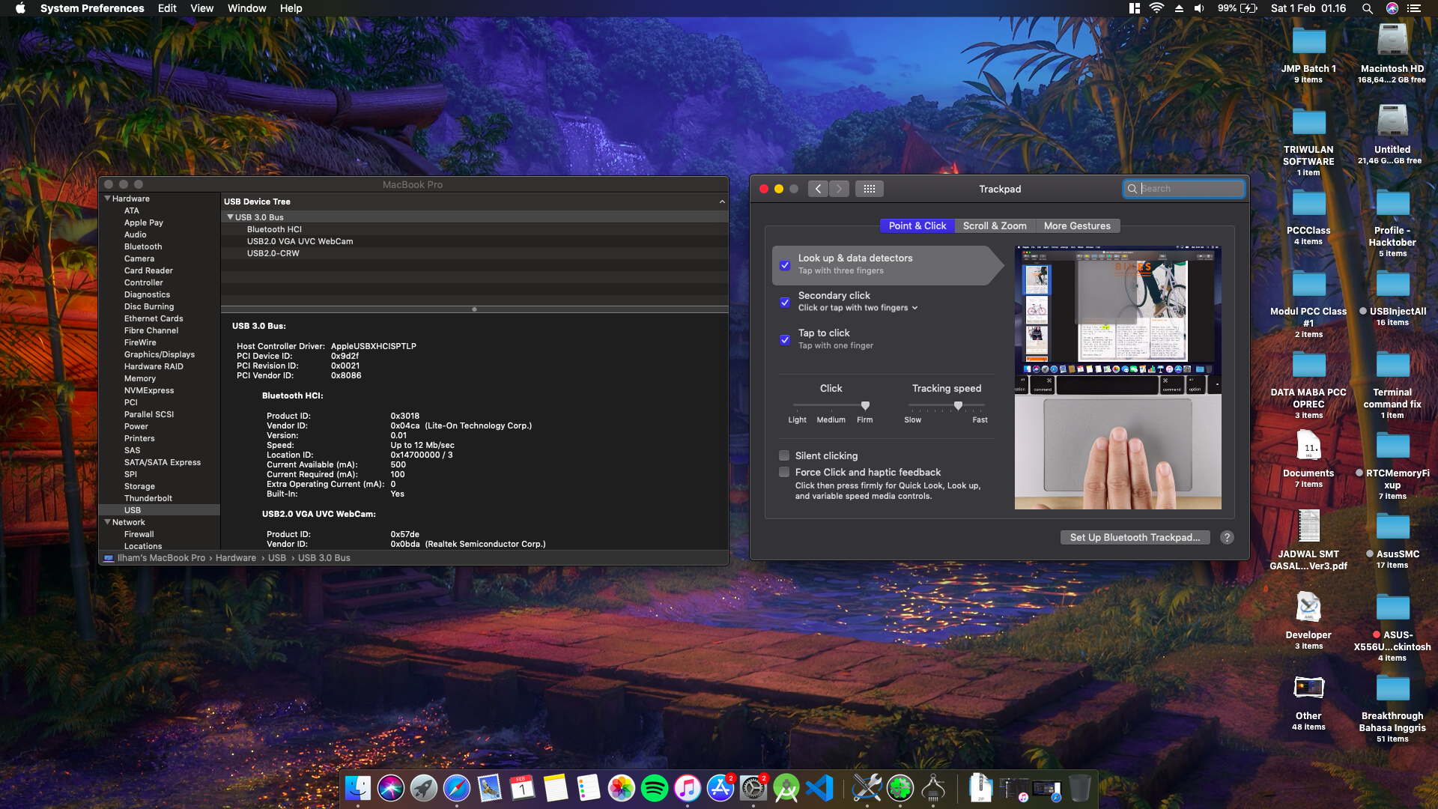Image resolution: width=1438 pixels, height=809 pixels.
Task: Collapse the Hardware section in sidebar
Action: pyautogui.click(x=107, y=199)
